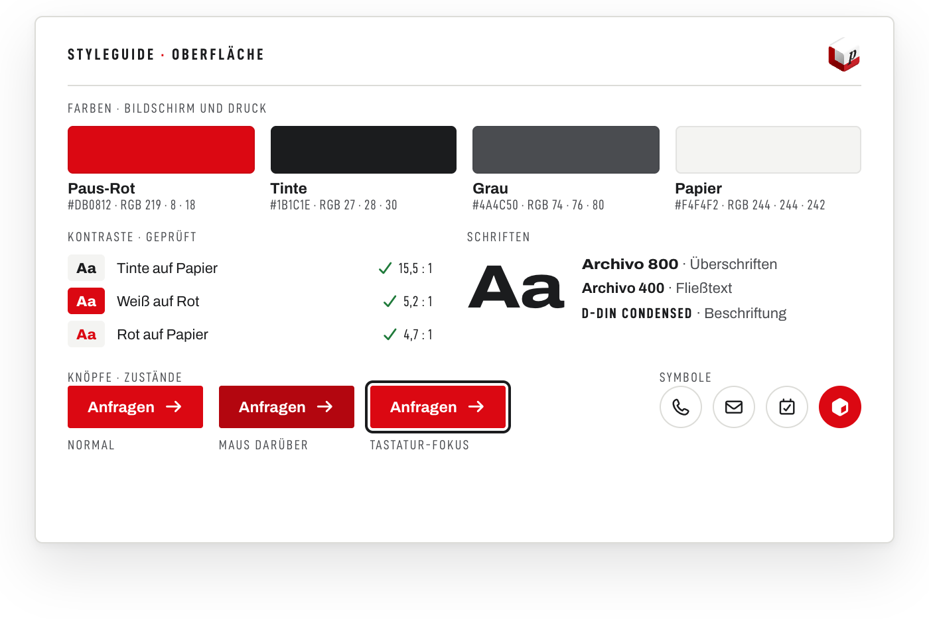Select the Paus-Rot color swatch
929x619 pixels.
coord(161,150)
